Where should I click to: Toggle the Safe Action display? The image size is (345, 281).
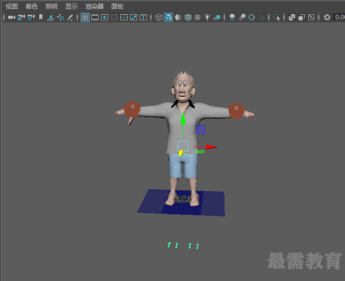pyautogui.click(x=134, y=17)
